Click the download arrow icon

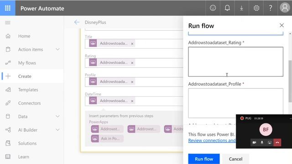[x=241, y=8]
